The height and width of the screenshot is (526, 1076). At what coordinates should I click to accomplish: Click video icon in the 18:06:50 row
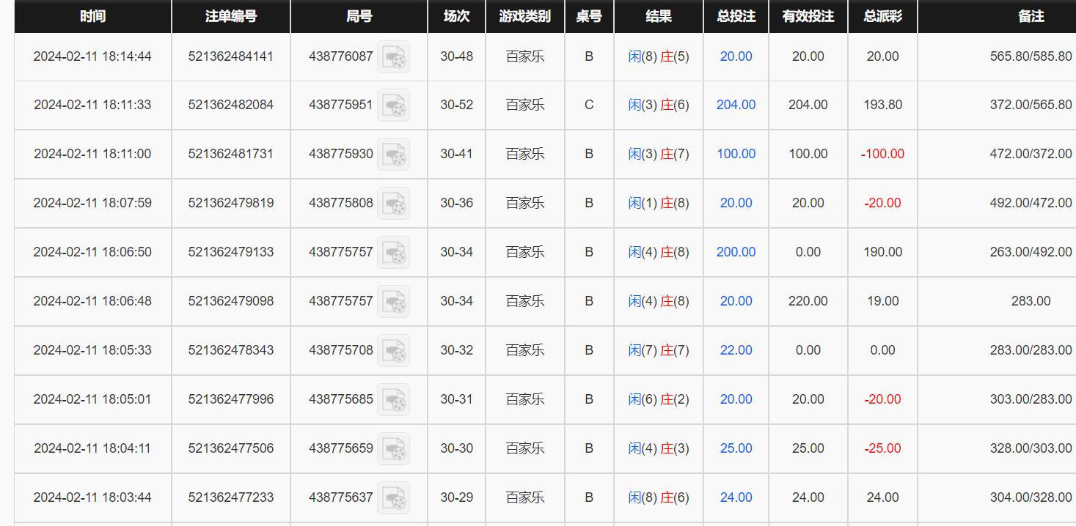tap(393, 253)
